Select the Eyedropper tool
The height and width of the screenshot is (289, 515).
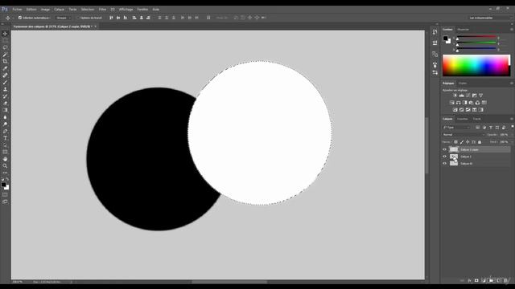point(5,68)
